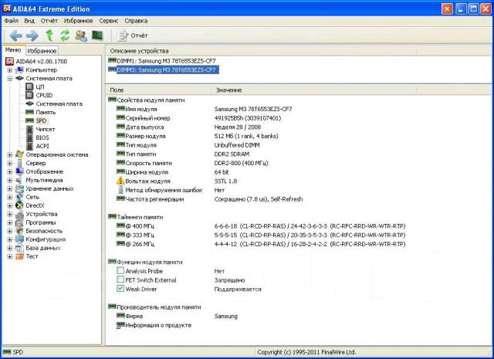Click the Программы icon in tree
494x359 pixels.
pos(19,222)
